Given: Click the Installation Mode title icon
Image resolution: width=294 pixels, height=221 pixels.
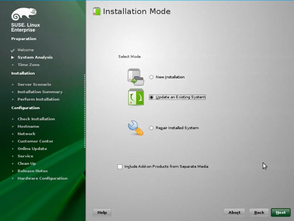Looking at the screenshot, I should pyautogui.click(x=96, y=11).
